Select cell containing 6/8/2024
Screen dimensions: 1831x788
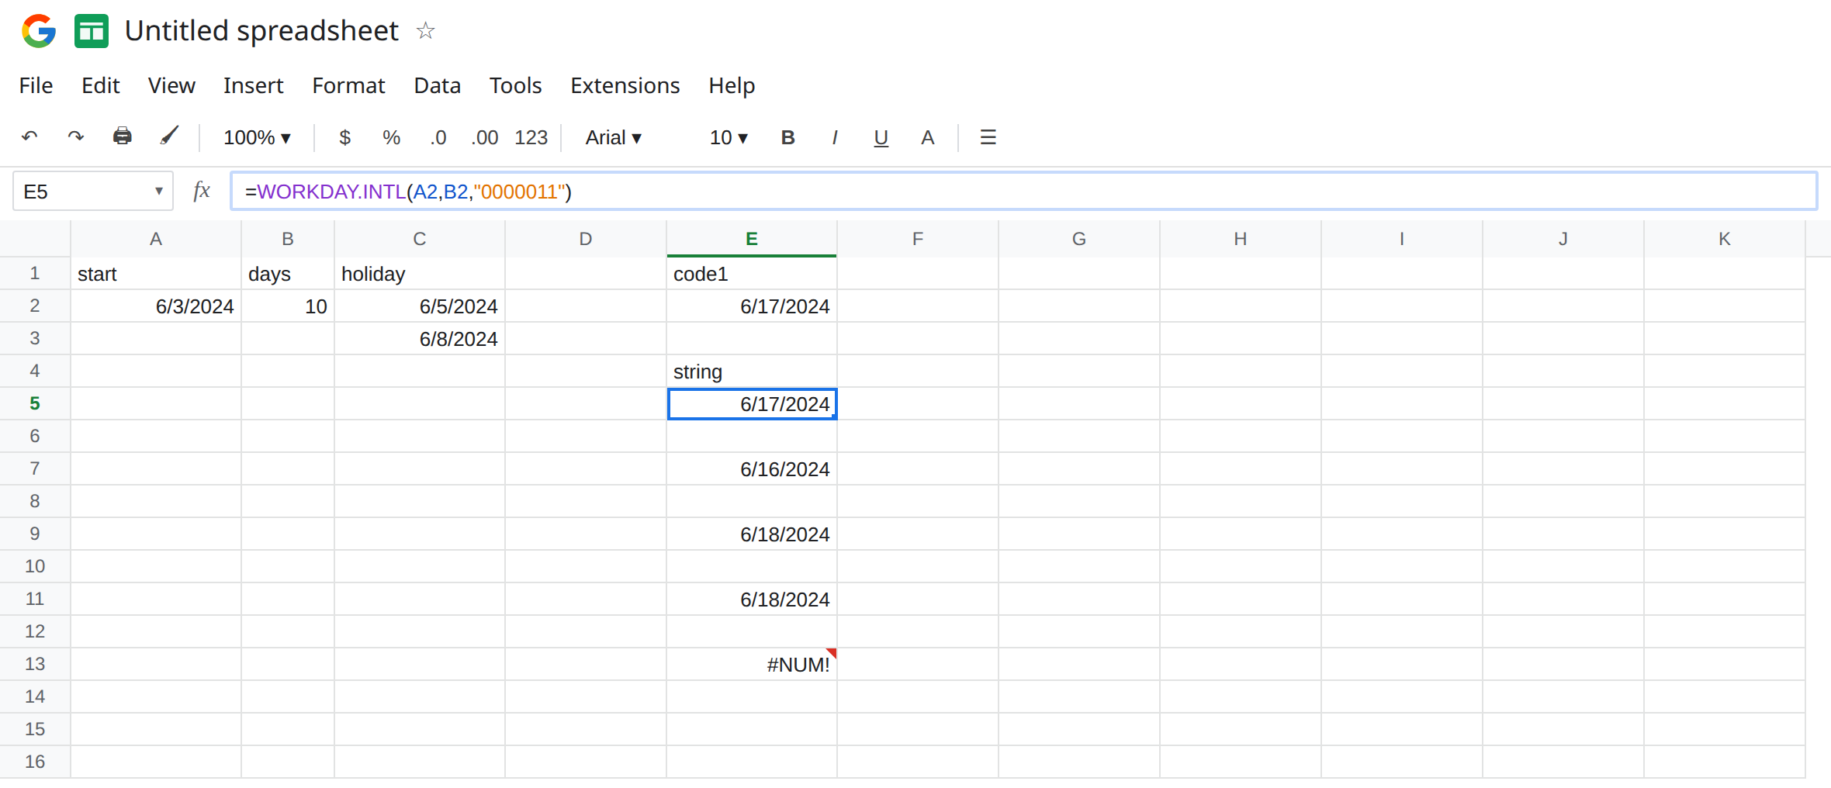pyautogui.click(x=420, y=339)
